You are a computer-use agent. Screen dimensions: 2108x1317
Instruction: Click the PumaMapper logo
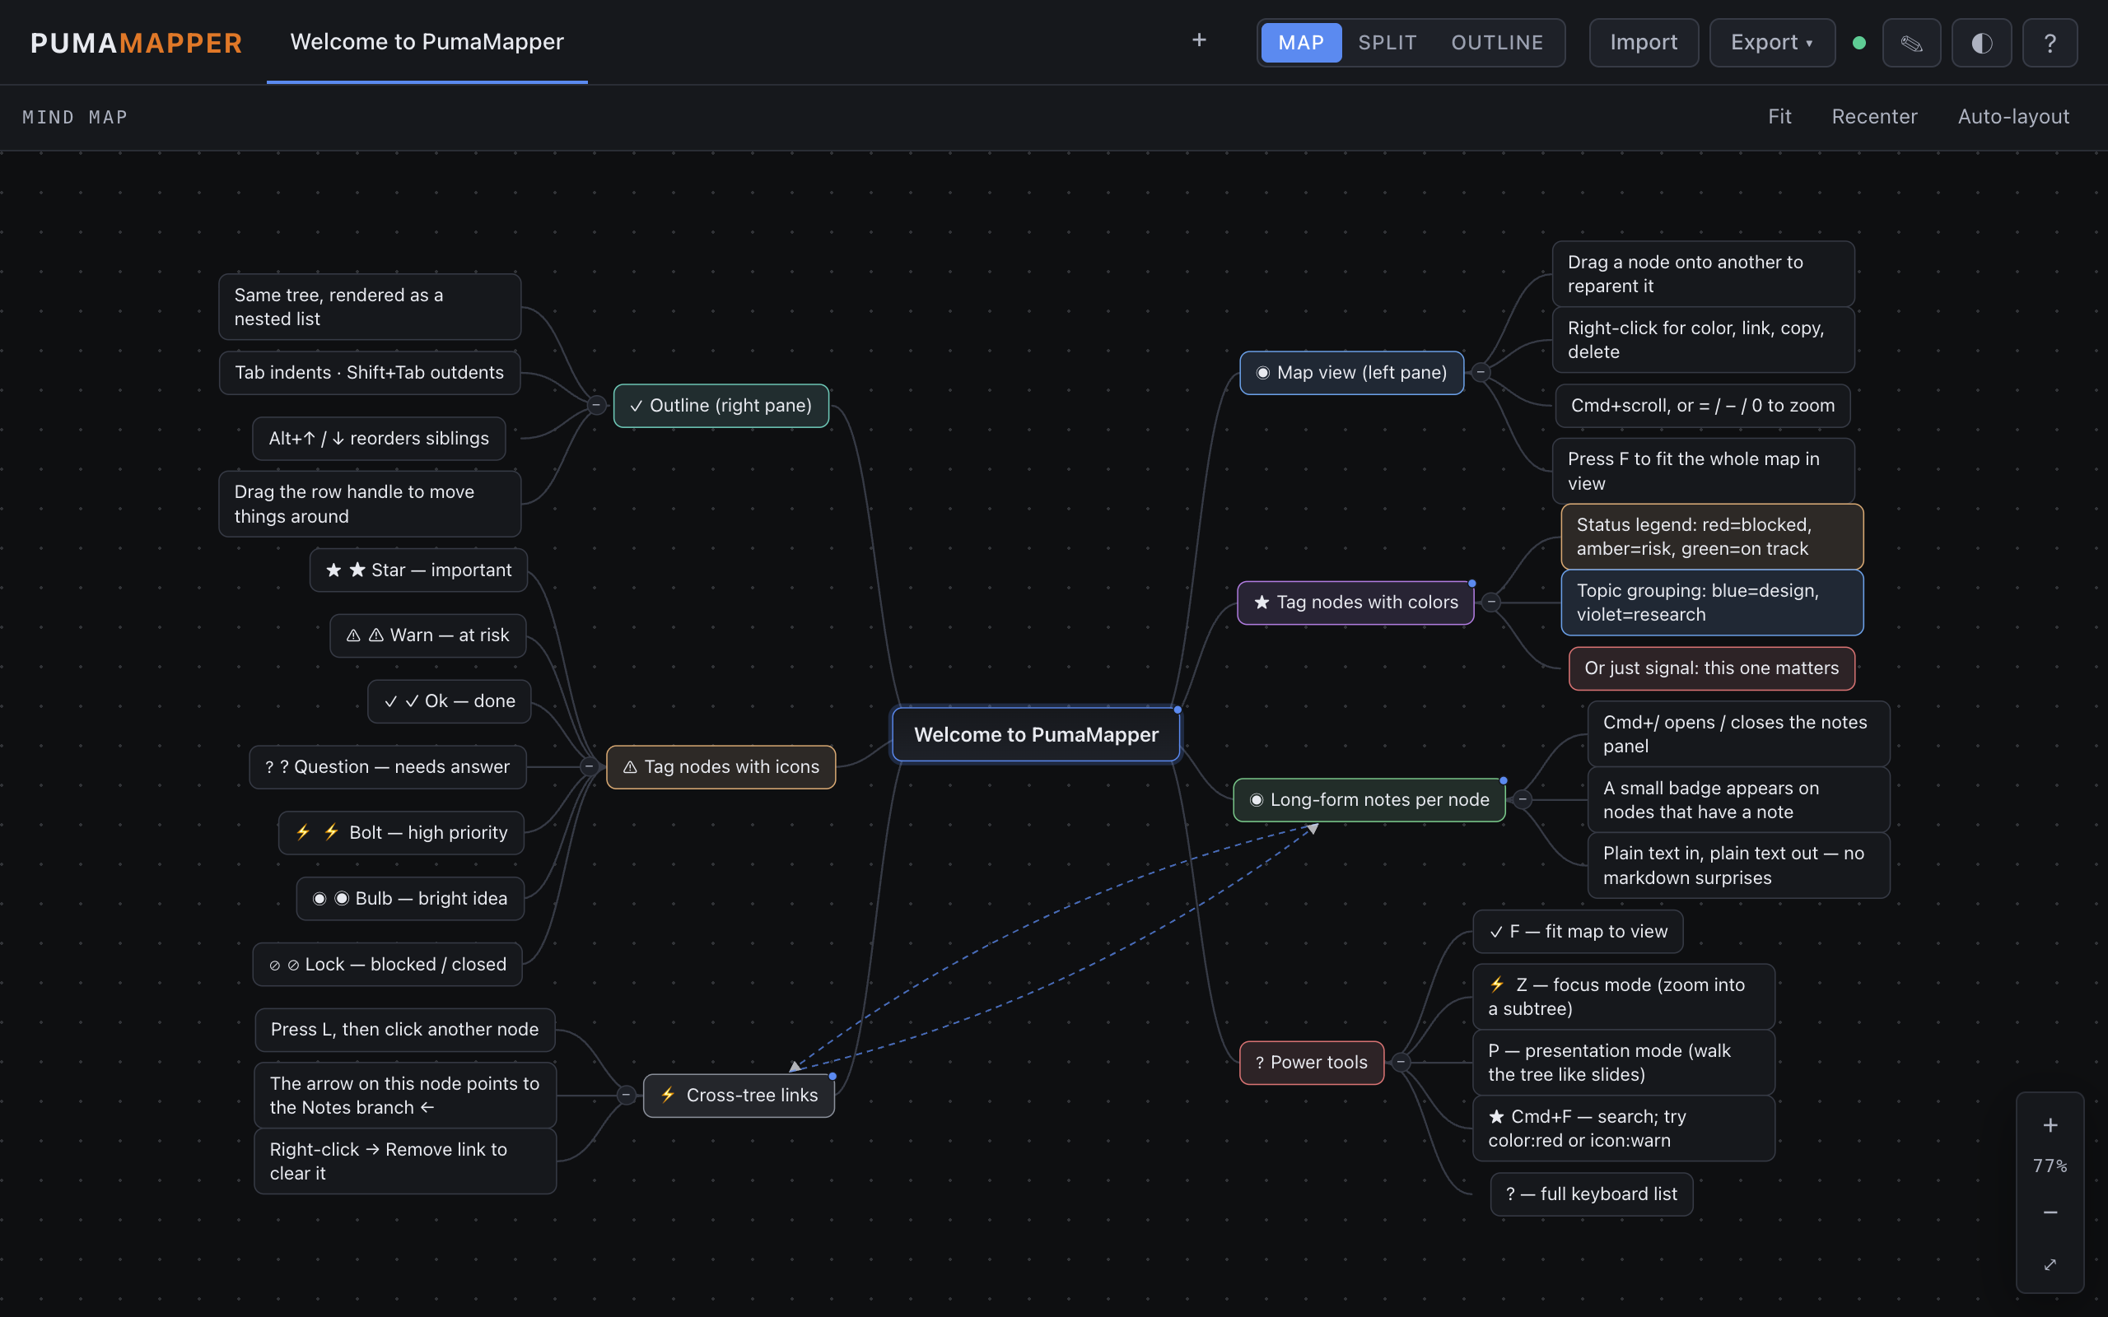tap(137, 43)
